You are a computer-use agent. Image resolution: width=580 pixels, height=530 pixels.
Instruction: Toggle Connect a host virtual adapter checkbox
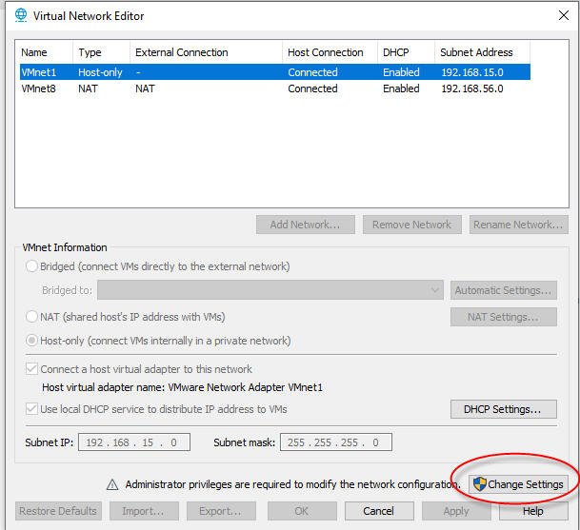coord(30,369)
